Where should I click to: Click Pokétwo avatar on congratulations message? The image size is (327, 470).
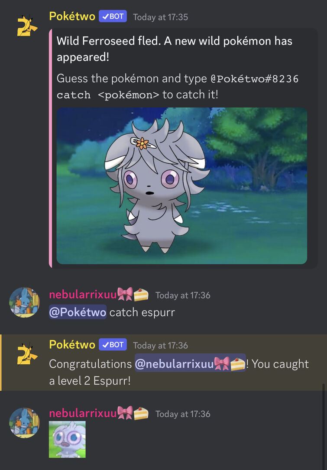27,354
